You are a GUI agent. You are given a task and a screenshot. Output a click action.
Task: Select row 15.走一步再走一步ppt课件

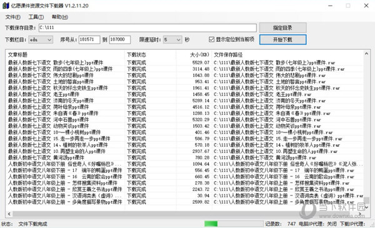tap(184, 139)
